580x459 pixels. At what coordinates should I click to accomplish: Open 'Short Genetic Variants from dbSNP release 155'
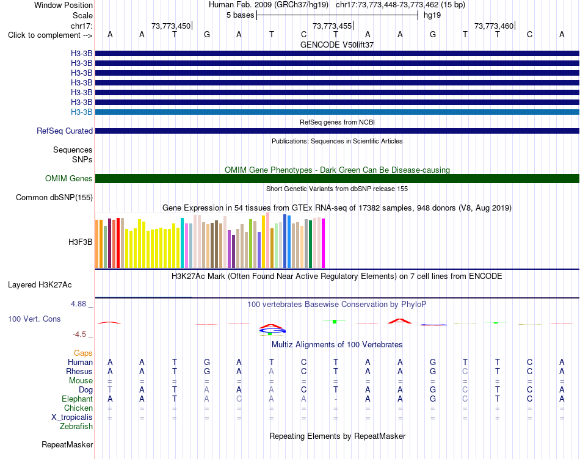tap(337, 189)
